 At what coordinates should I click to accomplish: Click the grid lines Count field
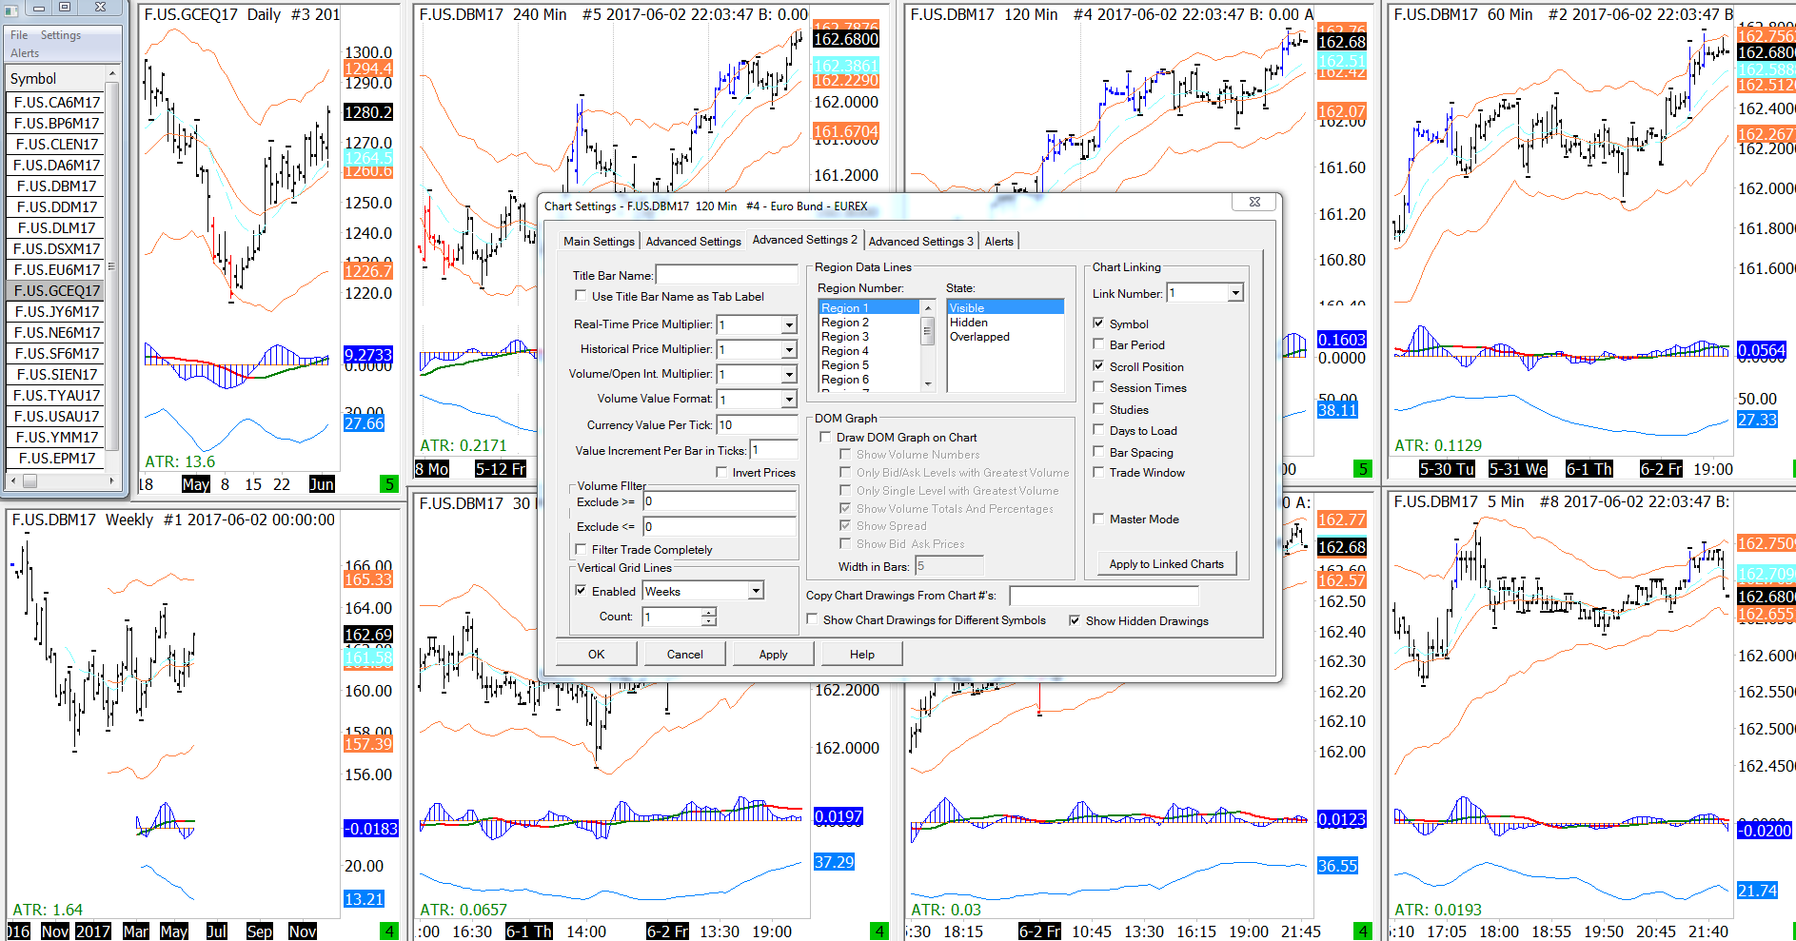tap(672, 617)
